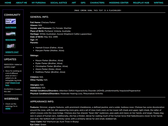168x126 pixels.
Task: Click 'Matthew Parker (Brother, Alive)' list item
Action: click(50, 72)
